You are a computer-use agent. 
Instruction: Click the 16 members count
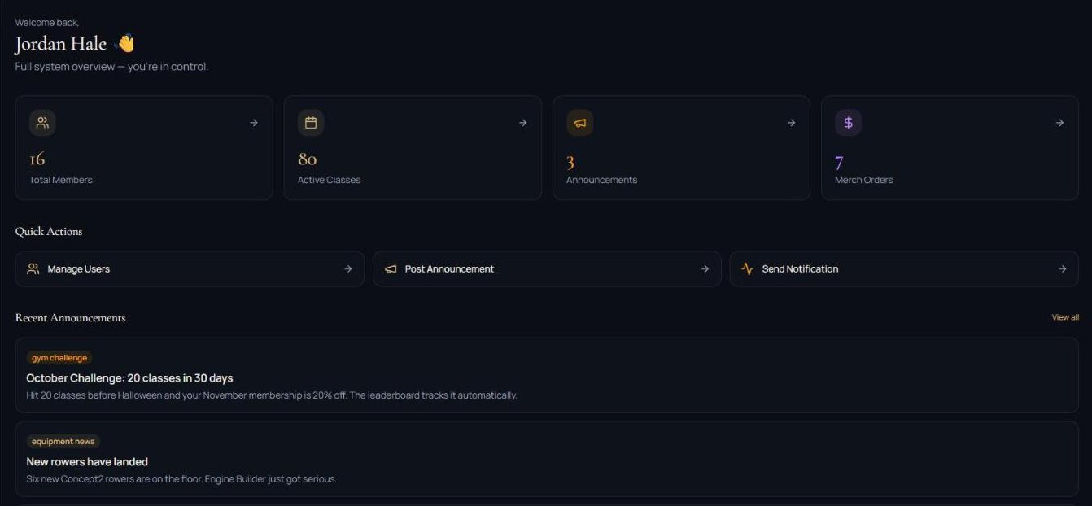pyautogui.click(x=37, y=159)
